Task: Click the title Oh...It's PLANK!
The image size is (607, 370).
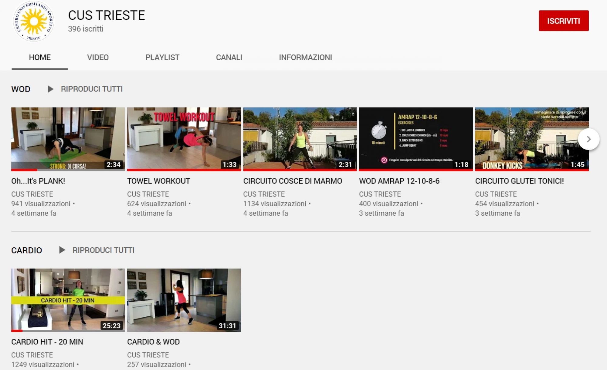Action: 38,181
